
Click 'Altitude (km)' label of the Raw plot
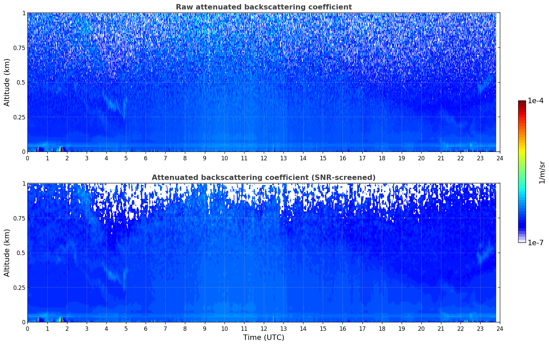(x=7, y=82)
